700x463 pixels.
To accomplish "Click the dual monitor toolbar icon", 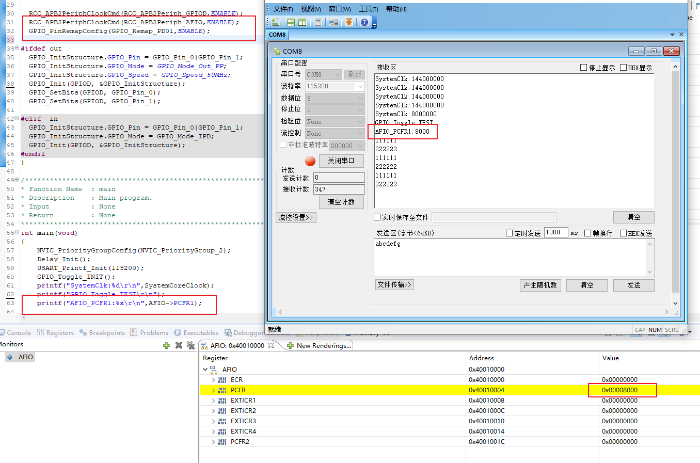I will coord(333,22).
